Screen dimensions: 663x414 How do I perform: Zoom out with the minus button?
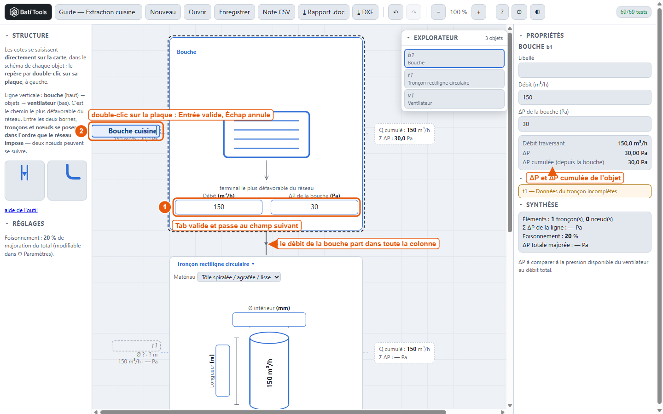(438, 12)
